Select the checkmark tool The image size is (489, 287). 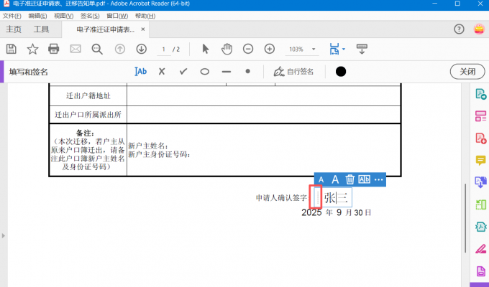click(183, 72)
